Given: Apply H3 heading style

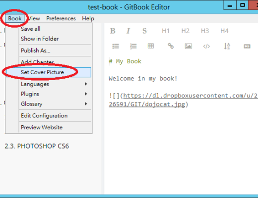Looking at the screenshot, I should pyautogui.click(x=205, y=31).
